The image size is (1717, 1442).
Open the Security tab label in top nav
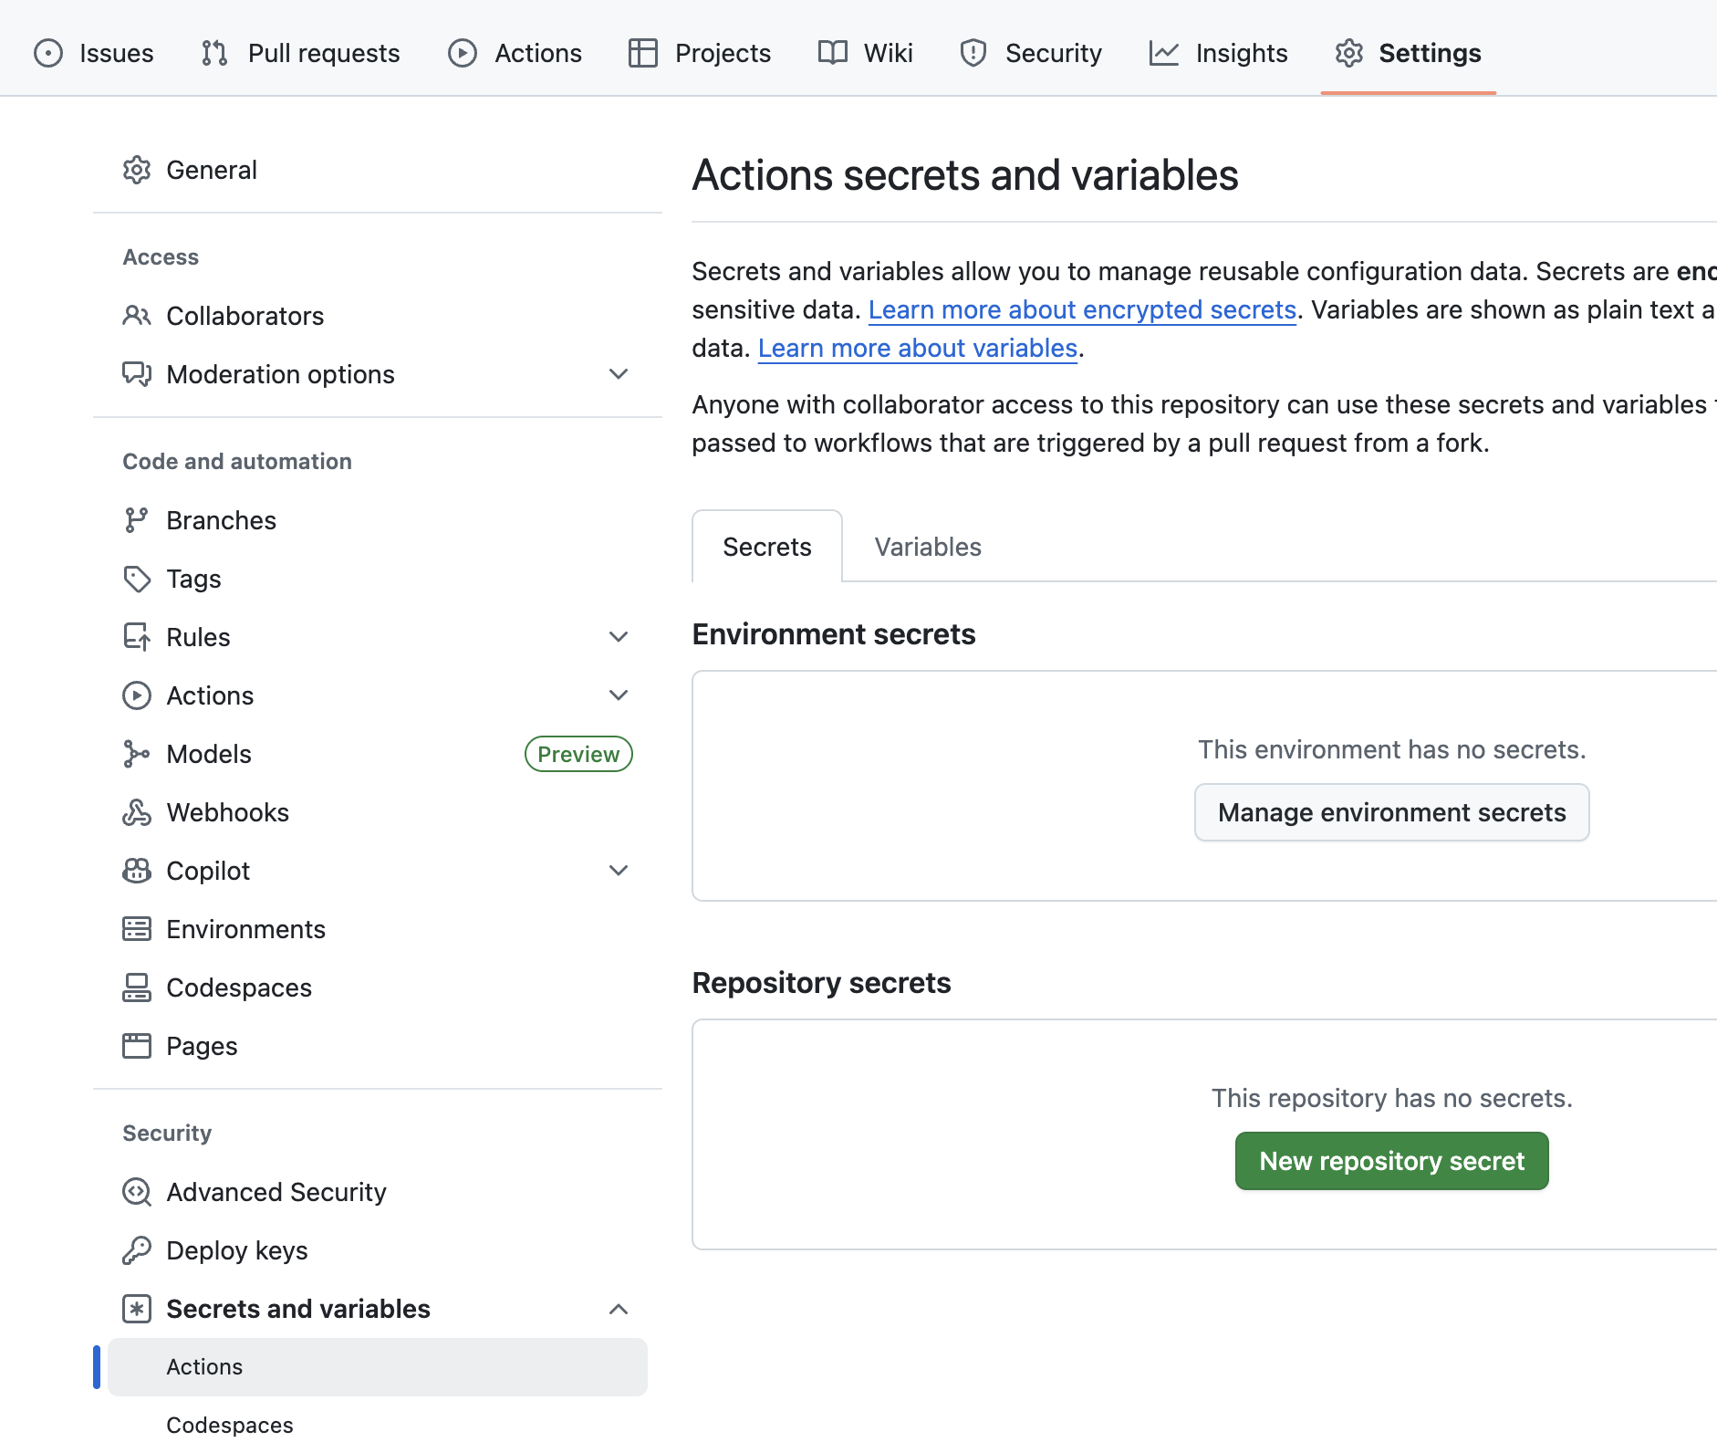1054,53
